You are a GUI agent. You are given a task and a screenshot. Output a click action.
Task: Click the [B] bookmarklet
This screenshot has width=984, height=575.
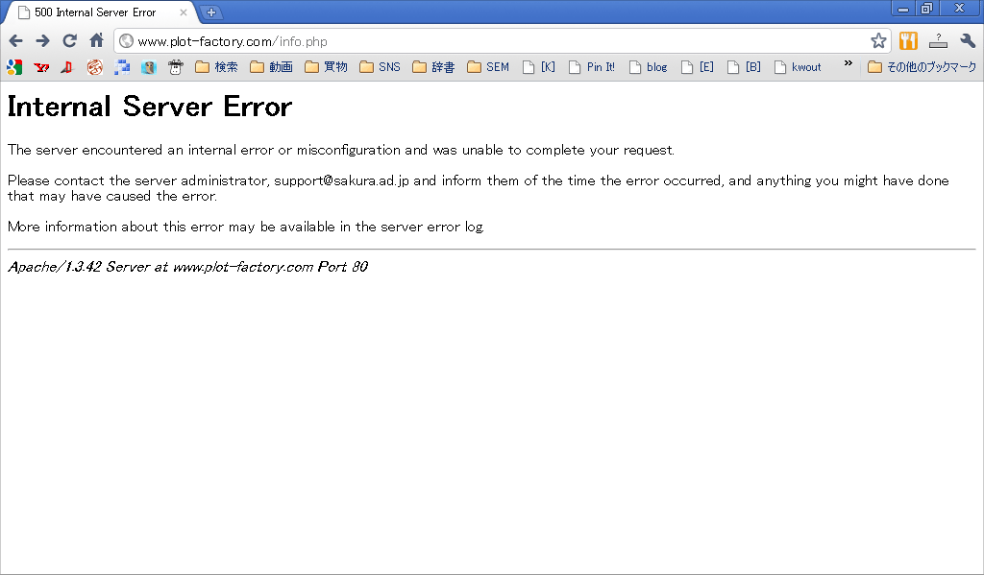tap(745, 67)
